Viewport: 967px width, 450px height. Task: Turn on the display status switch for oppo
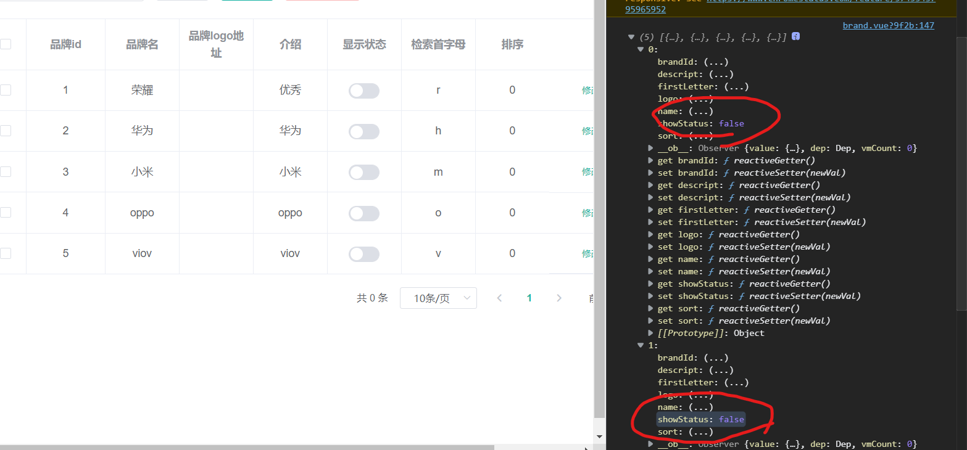click(364, 213)
